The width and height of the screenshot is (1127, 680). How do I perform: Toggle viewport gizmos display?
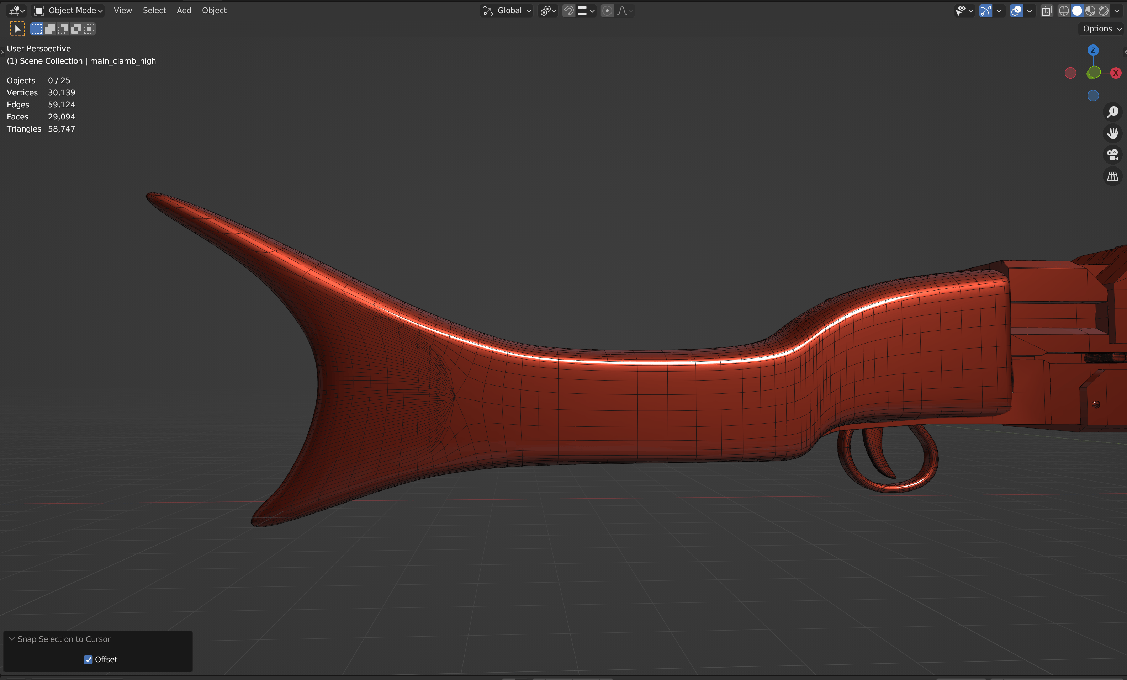[986, 11]
